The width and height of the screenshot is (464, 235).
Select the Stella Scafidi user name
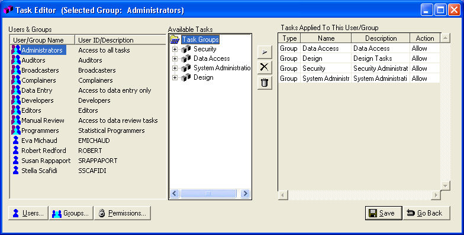(x=39, y=171)
